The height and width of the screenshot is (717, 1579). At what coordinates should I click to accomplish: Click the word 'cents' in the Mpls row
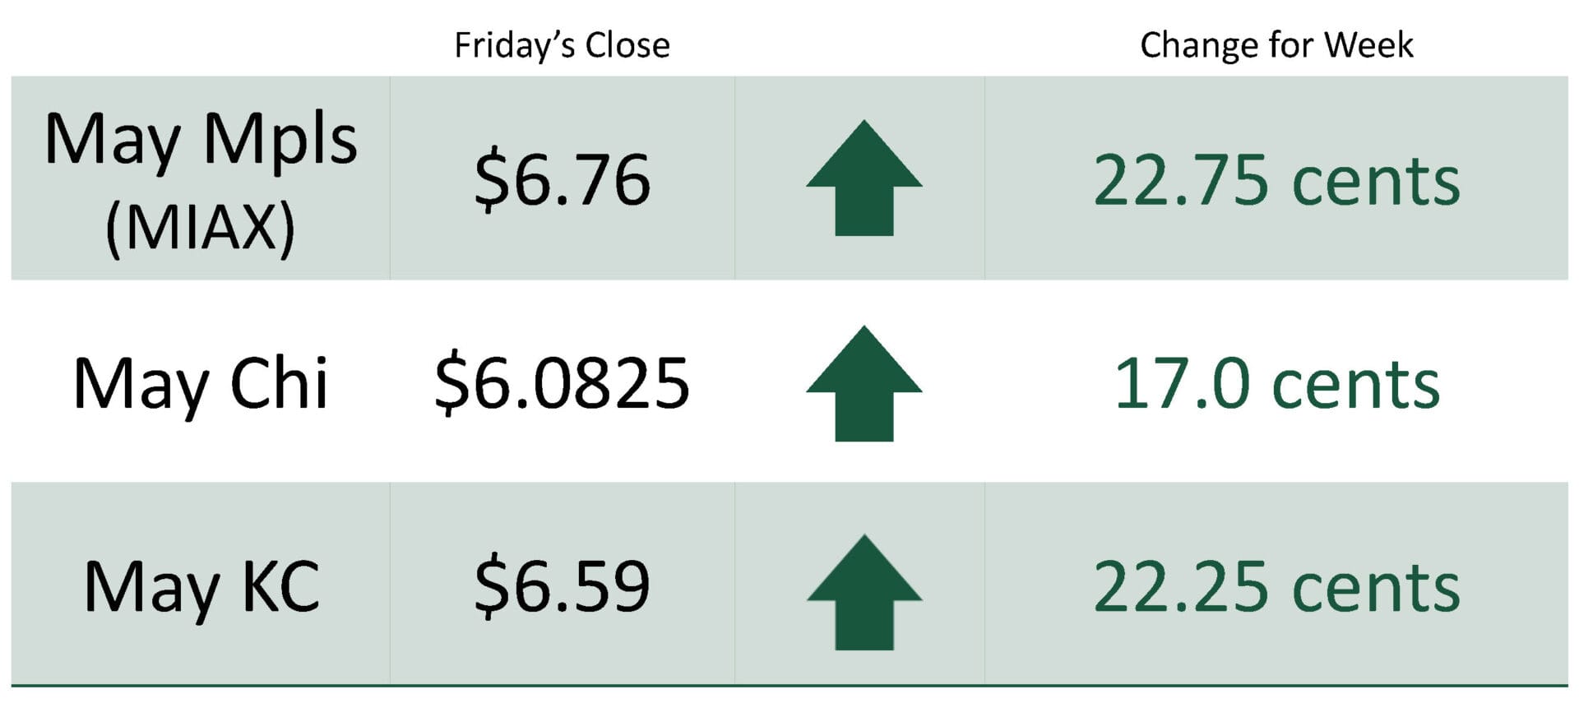pyautogui.click(x=1376, y=182)
